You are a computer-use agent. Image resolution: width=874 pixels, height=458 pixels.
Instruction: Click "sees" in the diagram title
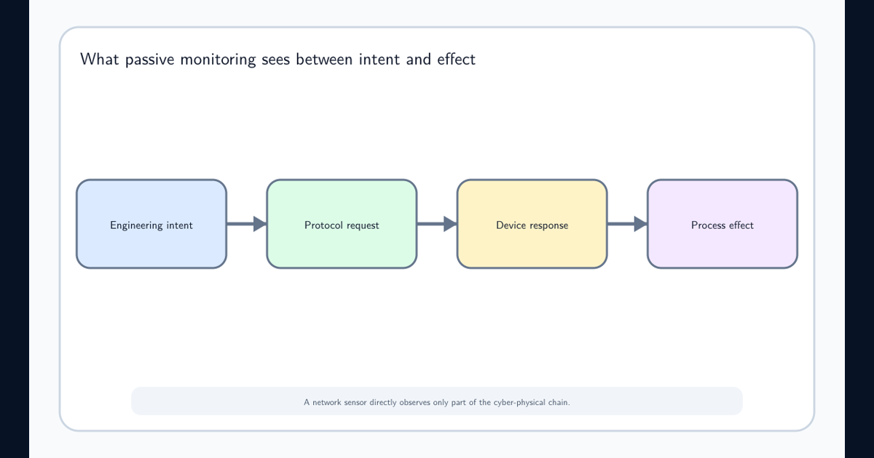click(277, 60)
